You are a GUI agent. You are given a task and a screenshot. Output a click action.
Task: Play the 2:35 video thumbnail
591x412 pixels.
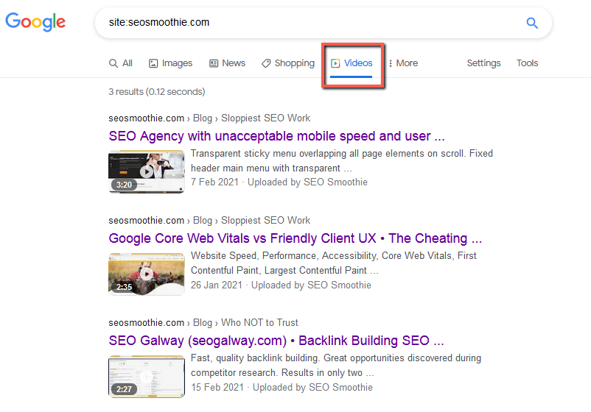(146, 274)
